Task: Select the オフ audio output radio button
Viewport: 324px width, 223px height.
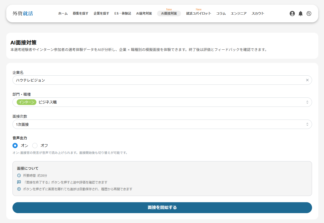Action: click(x=35, y=146)
